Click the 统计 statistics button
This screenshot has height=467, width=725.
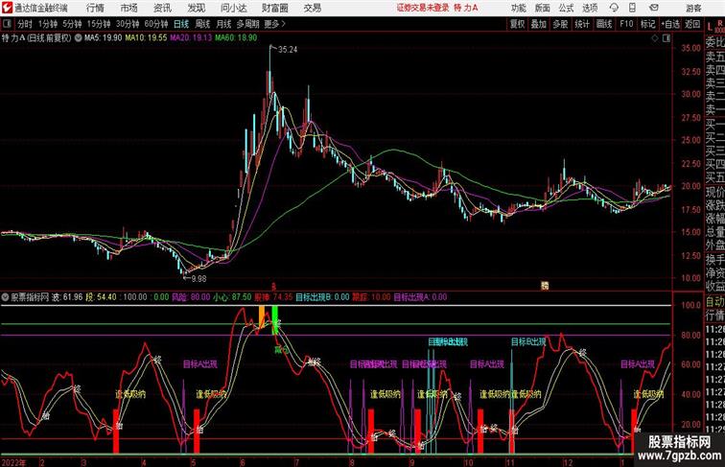coord(582,24)
